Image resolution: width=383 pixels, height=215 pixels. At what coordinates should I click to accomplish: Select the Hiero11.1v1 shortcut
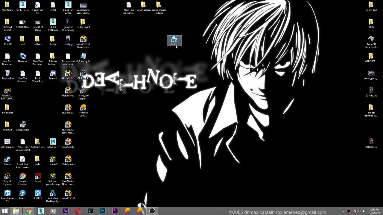click(68, 75)
